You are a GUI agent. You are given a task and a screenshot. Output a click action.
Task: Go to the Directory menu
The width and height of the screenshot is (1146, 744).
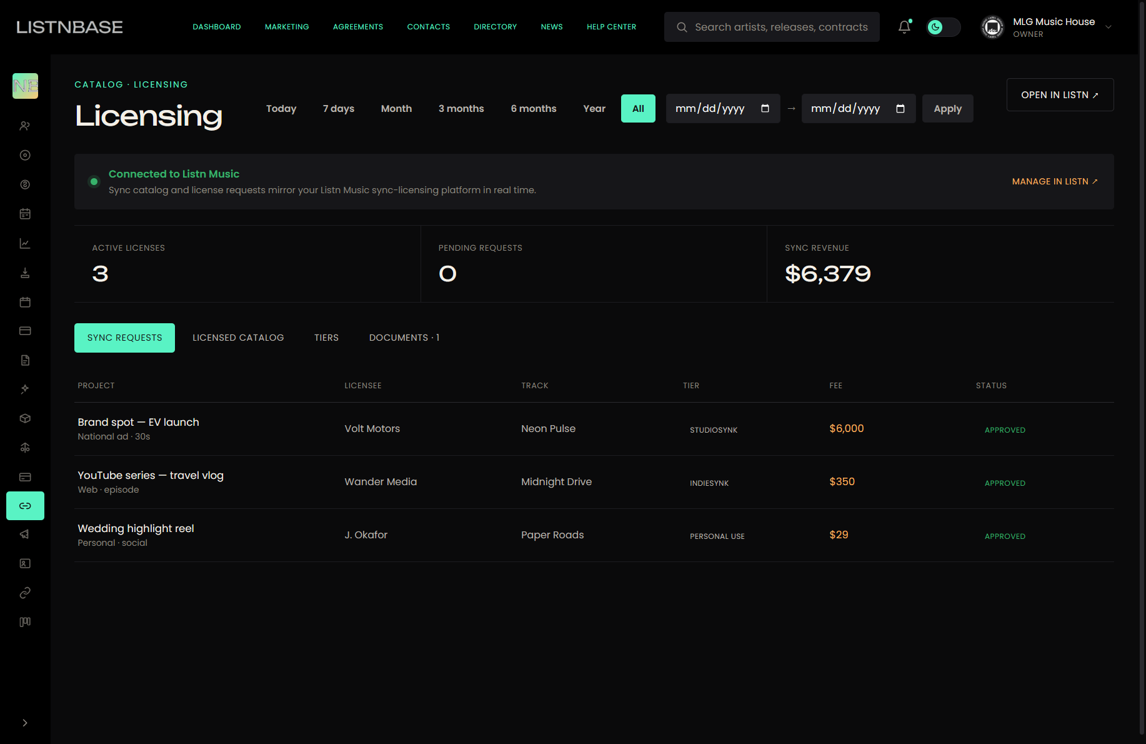[496, 27]
